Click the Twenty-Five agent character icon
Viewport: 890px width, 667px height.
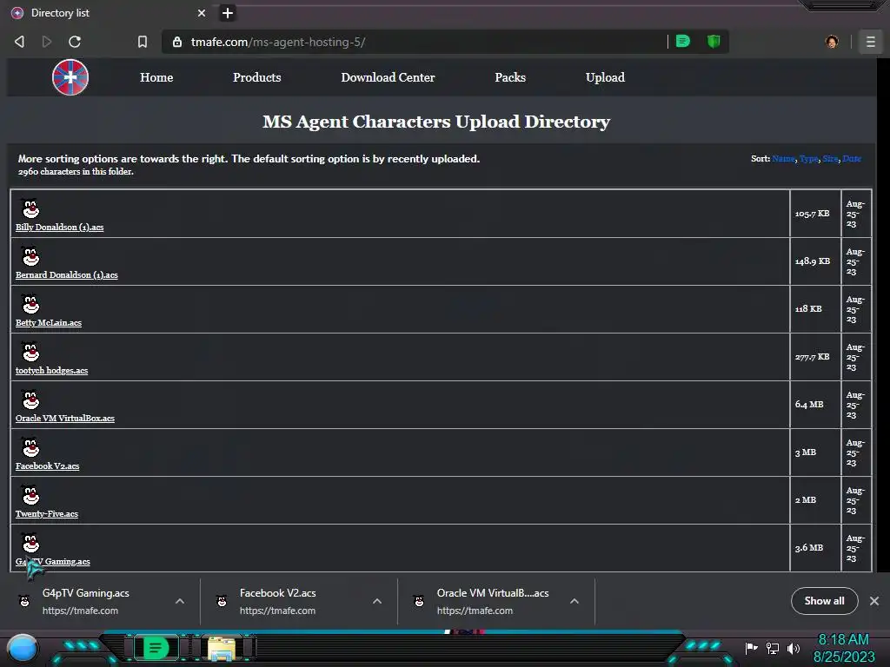click(x=30, y=494)
